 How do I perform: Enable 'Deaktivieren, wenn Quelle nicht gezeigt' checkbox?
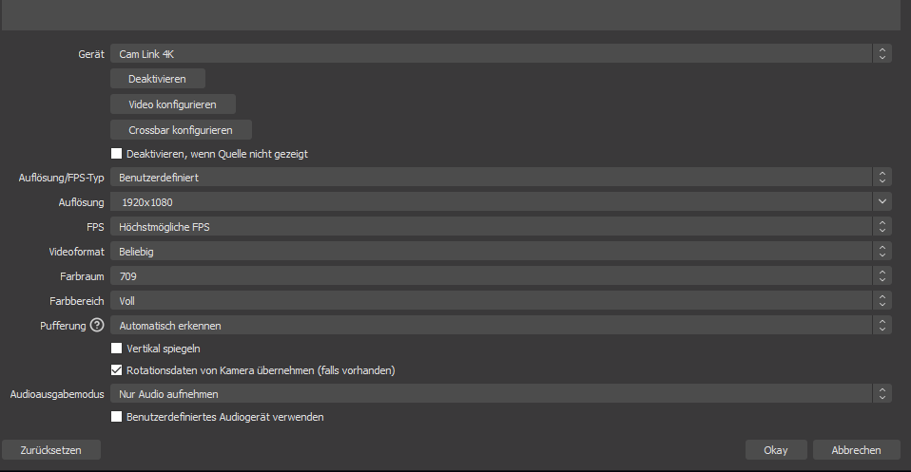click(117, 153)
